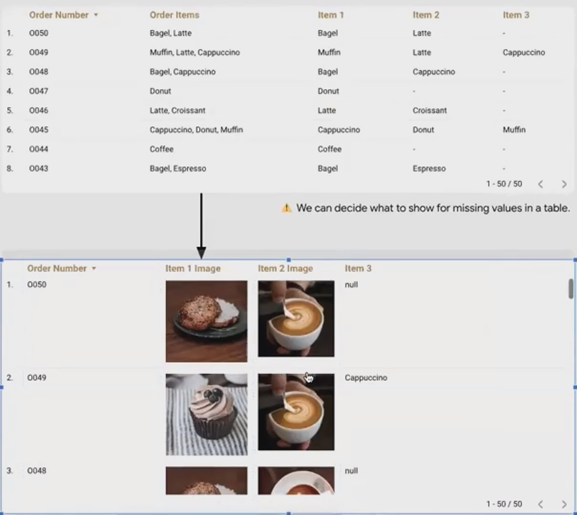Select O044 order number cell
Screen dimensions: 577x515
pos(39,149)
